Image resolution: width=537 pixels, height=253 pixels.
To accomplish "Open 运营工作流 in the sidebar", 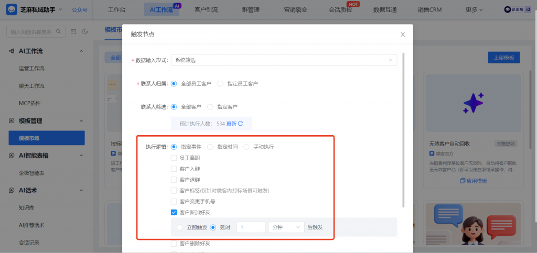I will point(31,69).
